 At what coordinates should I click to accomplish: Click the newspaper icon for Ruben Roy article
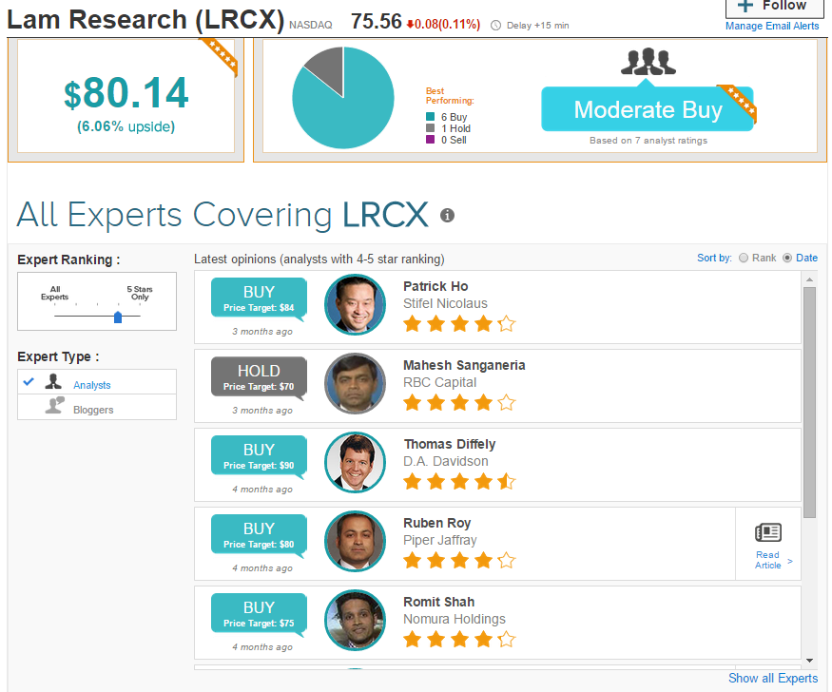point(767,532)
